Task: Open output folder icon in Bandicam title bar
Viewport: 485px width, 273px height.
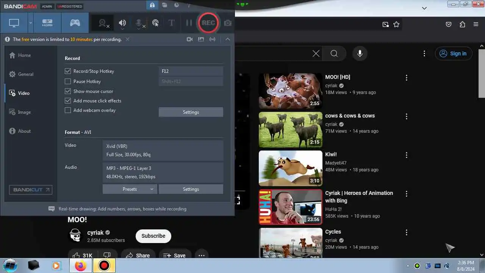Action: click(x=164, y=5)
